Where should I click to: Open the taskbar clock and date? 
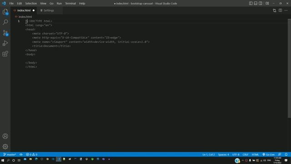click(x=277, y=160)
